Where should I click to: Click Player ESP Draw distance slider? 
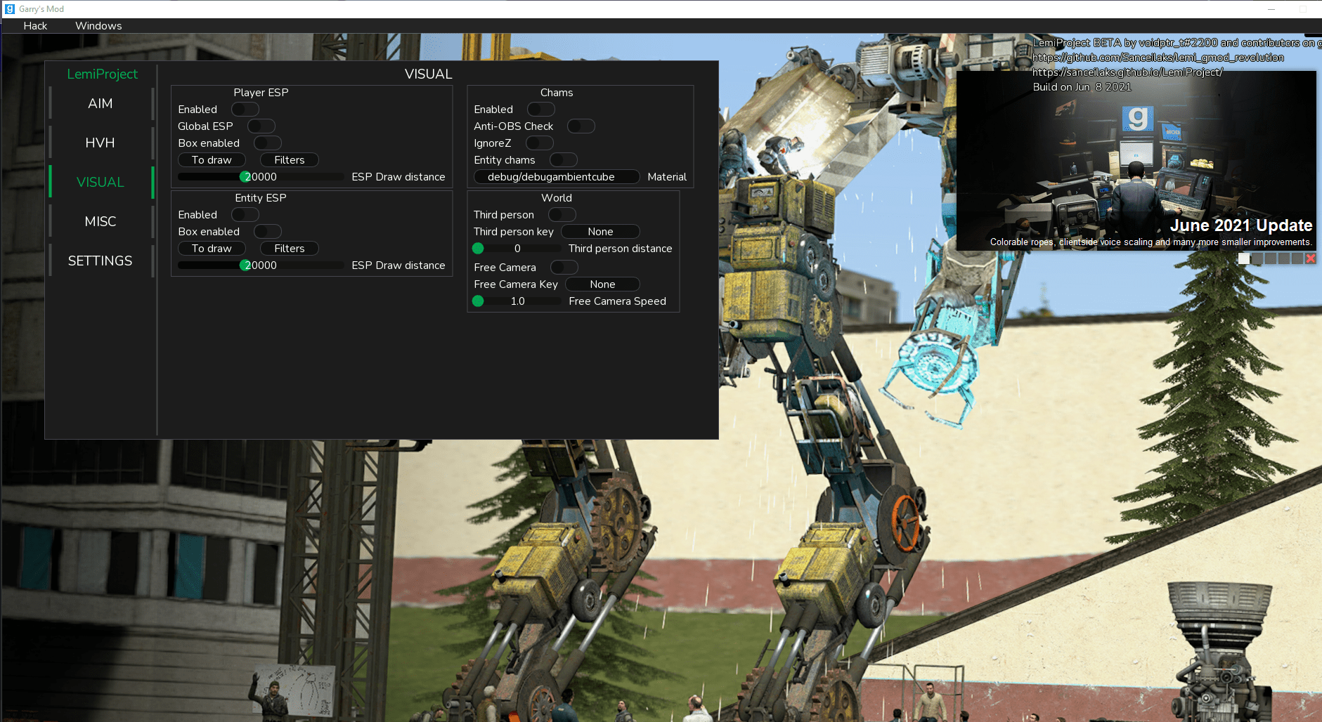[261, 177]
